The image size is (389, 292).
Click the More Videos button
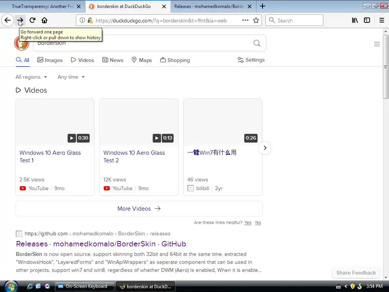click(139, 209)
